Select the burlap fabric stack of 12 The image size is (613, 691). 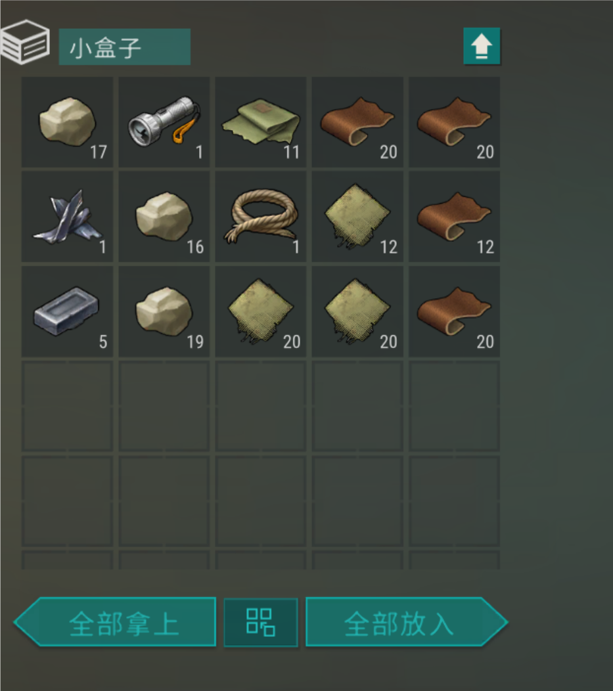[x=357, y=217]
